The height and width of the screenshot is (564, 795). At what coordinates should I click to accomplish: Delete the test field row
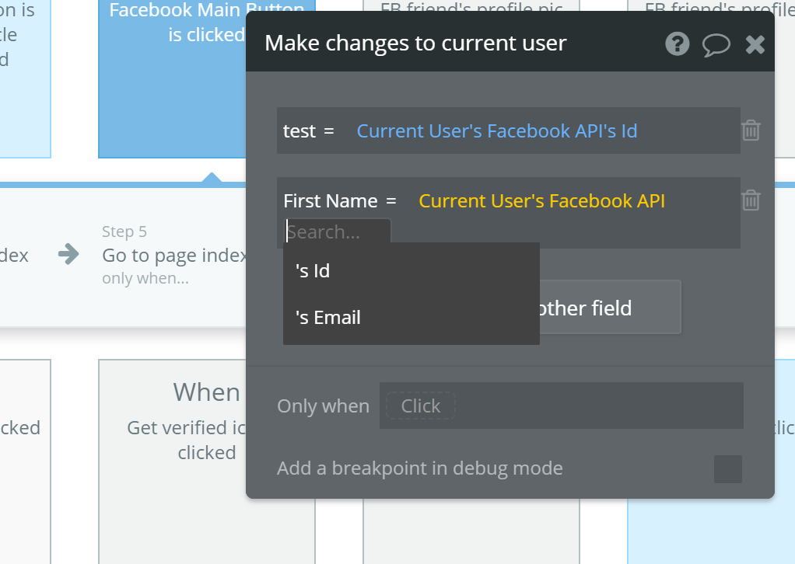pos(751,131)
